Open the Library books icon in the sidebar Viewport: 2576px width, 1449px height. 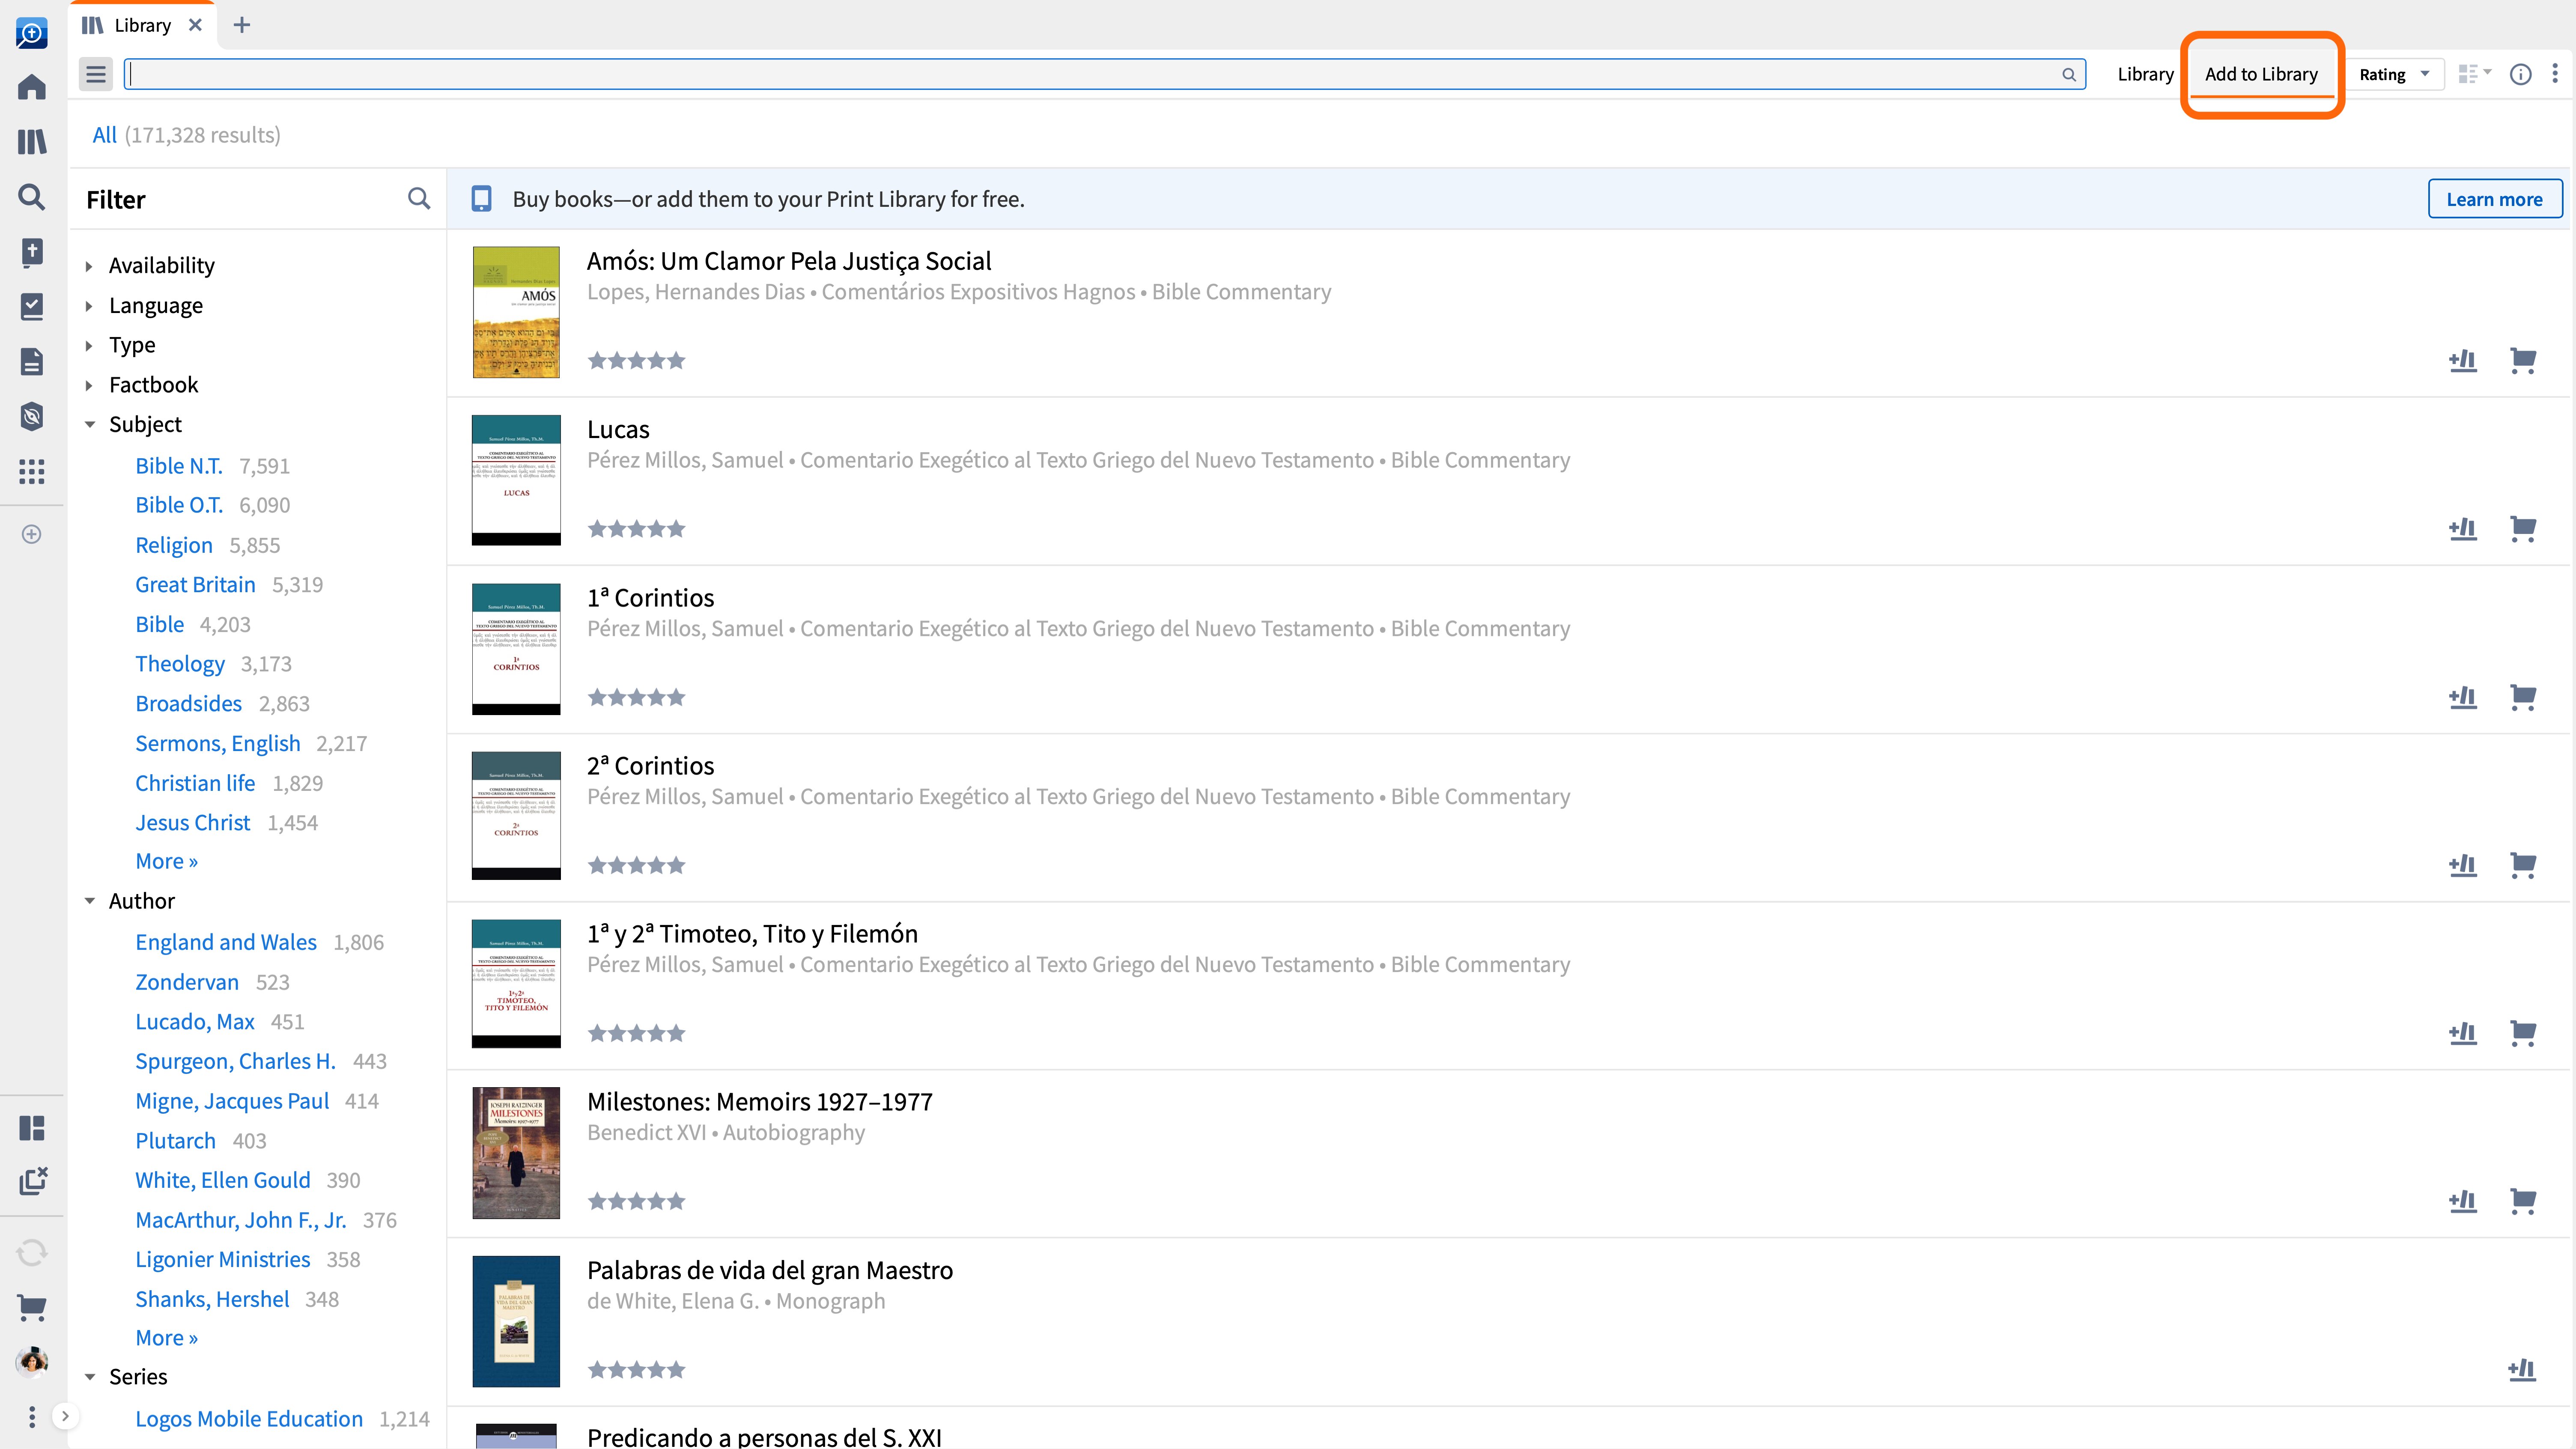(x=32, y=142)
